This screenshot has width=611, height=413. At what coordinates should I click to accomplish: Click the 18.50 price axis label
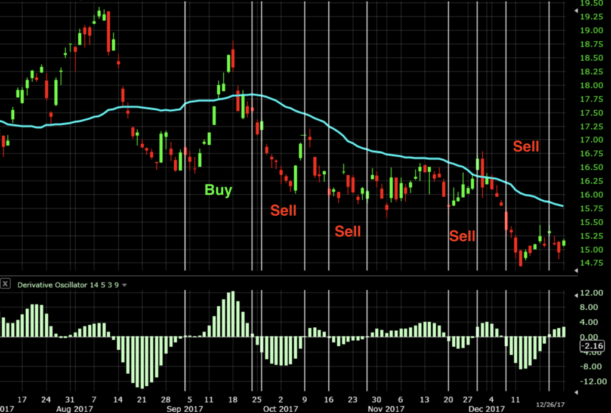591,58
